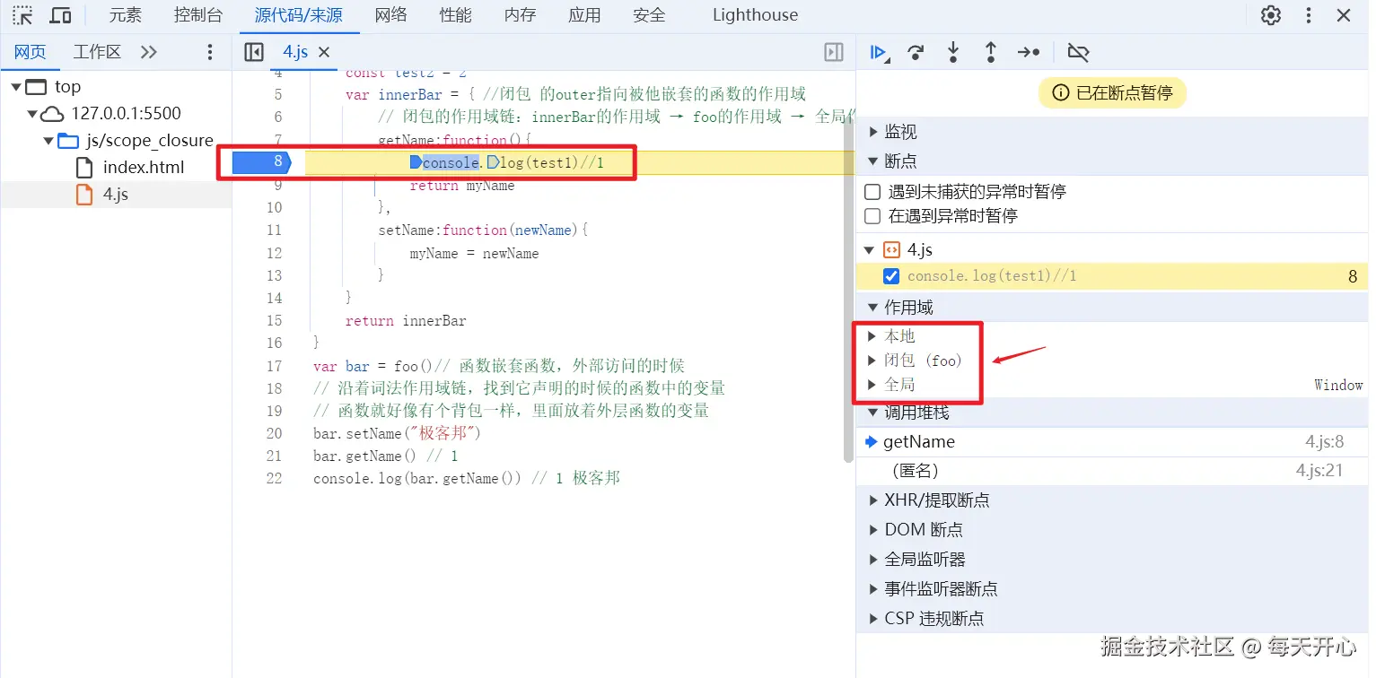This screenshot has height=678, width=1376.
Task: Select the 4.js editor tab
Action: click(295, 52)
